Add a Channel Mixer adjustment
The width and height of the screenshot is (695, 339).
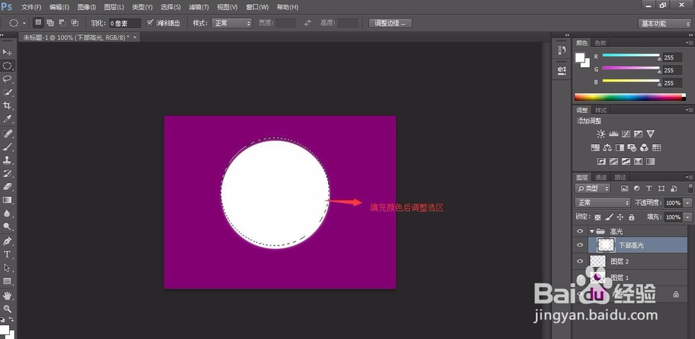click(x=644, y=148)
